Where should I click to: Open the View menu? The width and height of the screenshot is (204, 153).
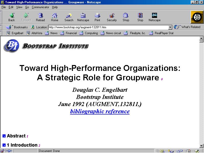[x=19, y=7]
